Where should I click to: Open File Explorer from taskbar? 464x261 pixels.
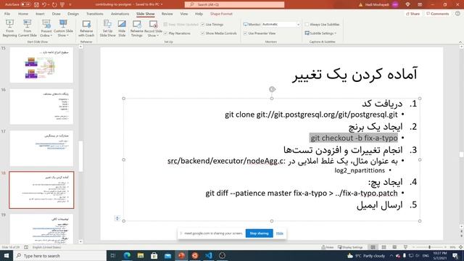coord(141,255)
